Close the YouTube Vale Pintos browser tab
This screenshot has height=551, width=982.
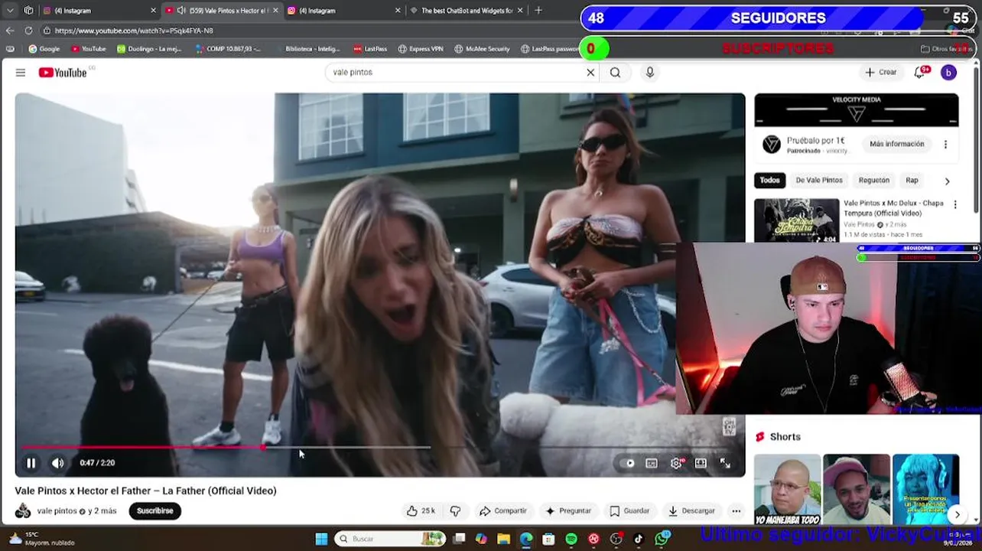coord(275,11)
